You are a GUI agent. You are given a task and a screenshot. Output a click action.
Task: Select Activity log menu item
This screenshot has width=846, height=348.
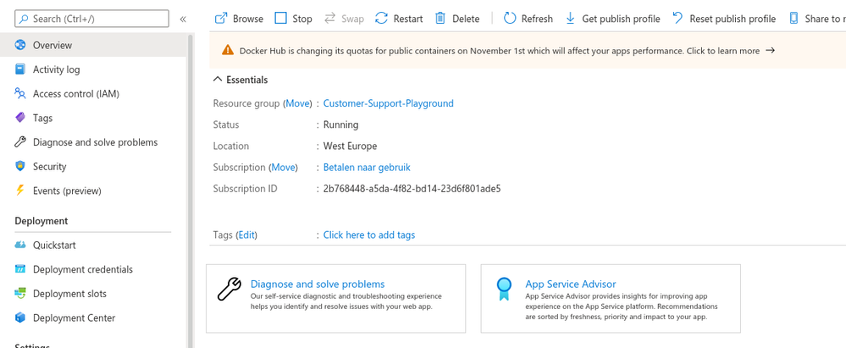point(56,69)
